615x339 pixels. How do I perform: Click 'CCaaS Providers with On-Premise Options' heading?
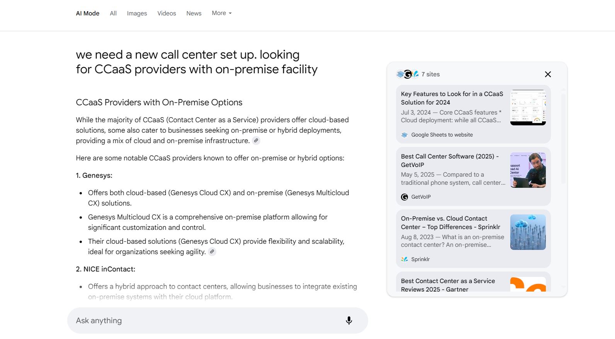tap(159, 103)
